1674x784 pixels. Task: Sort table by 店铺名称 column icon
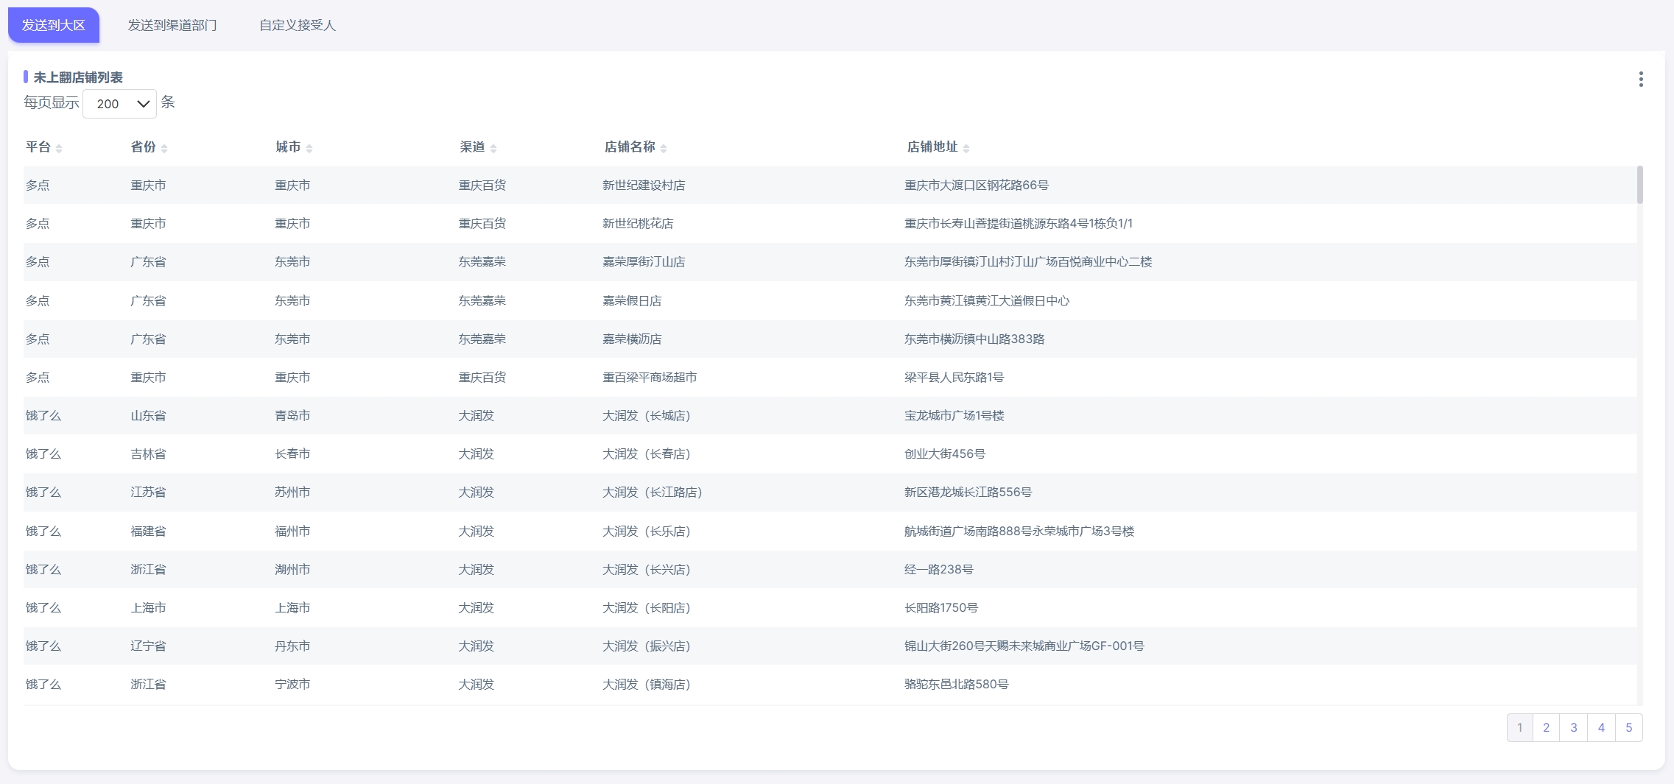[664, 149]
